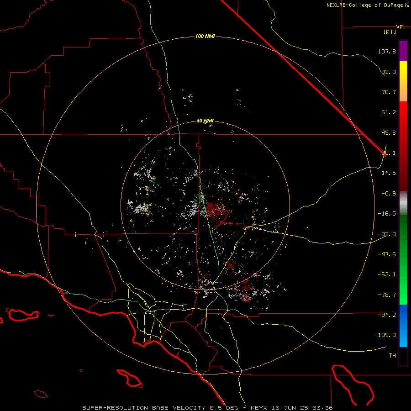
Task: Click the TH threshold label
Action: (x=392, y=356)
